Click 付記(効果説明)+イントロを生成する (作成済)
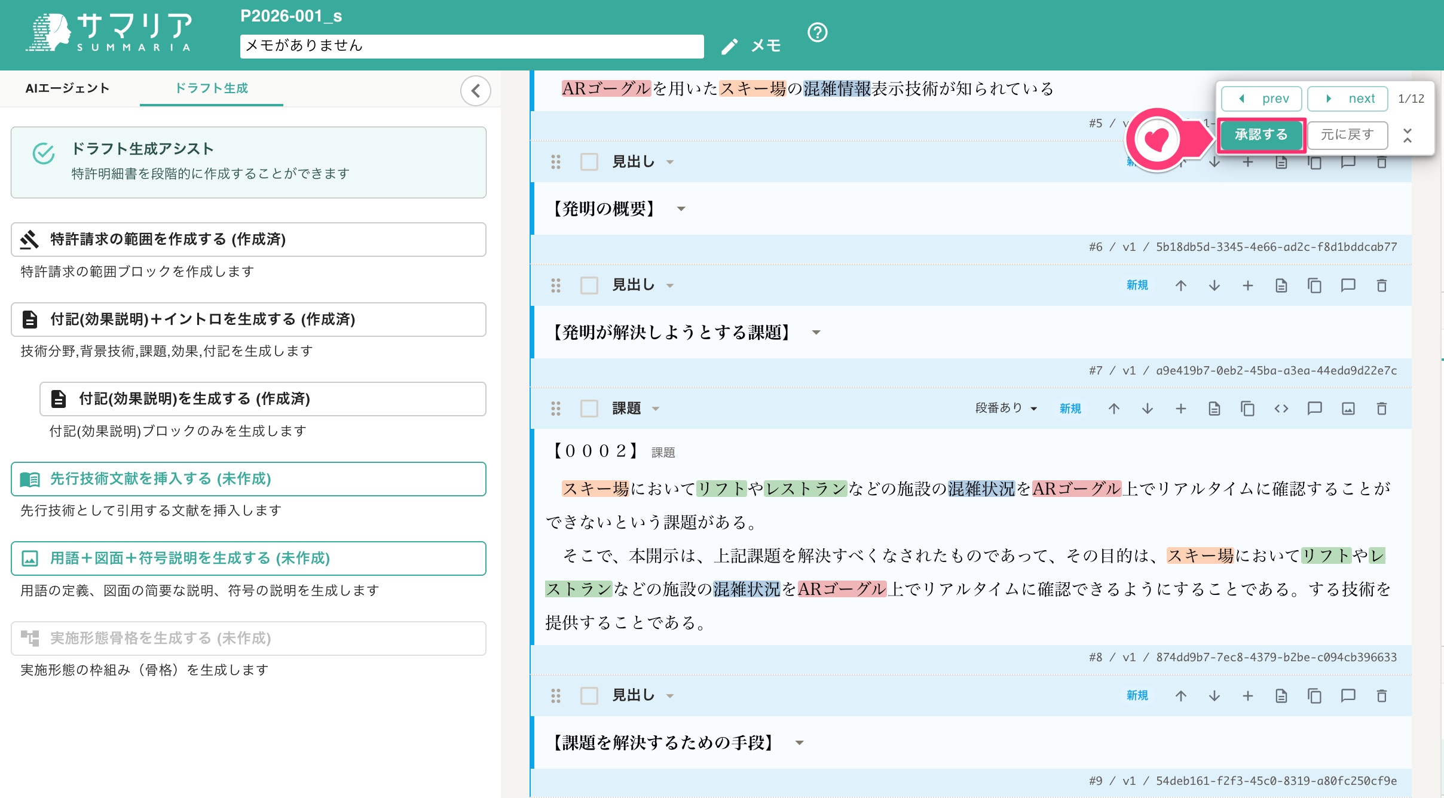The height and width of the screenshot is (798, 1444). click(249, 320)
